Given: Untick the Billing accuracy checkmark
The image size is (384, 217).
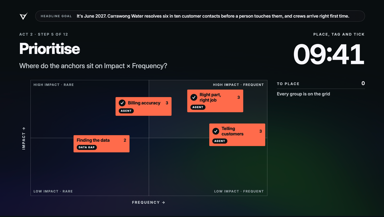Looking at the screenshot, I should coord(122,103).
